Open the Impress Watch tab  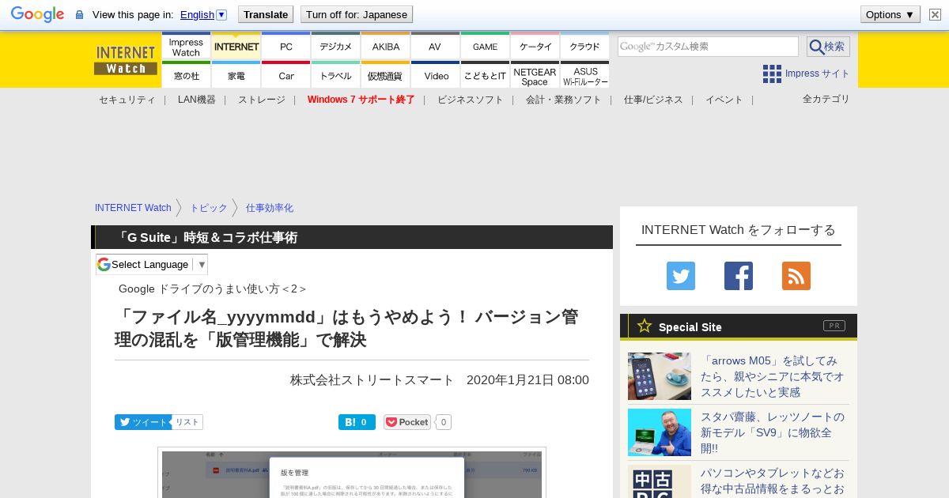[x=186, y=47]
